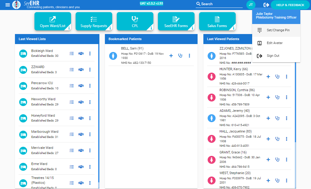
Task: Click Pencarrow ICU bed icon
Action: click(23, 86)
